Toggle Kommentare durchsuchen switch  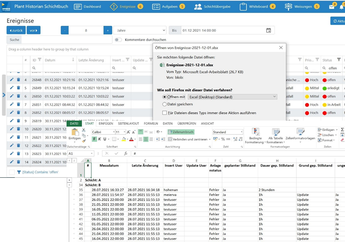point(118,40)
